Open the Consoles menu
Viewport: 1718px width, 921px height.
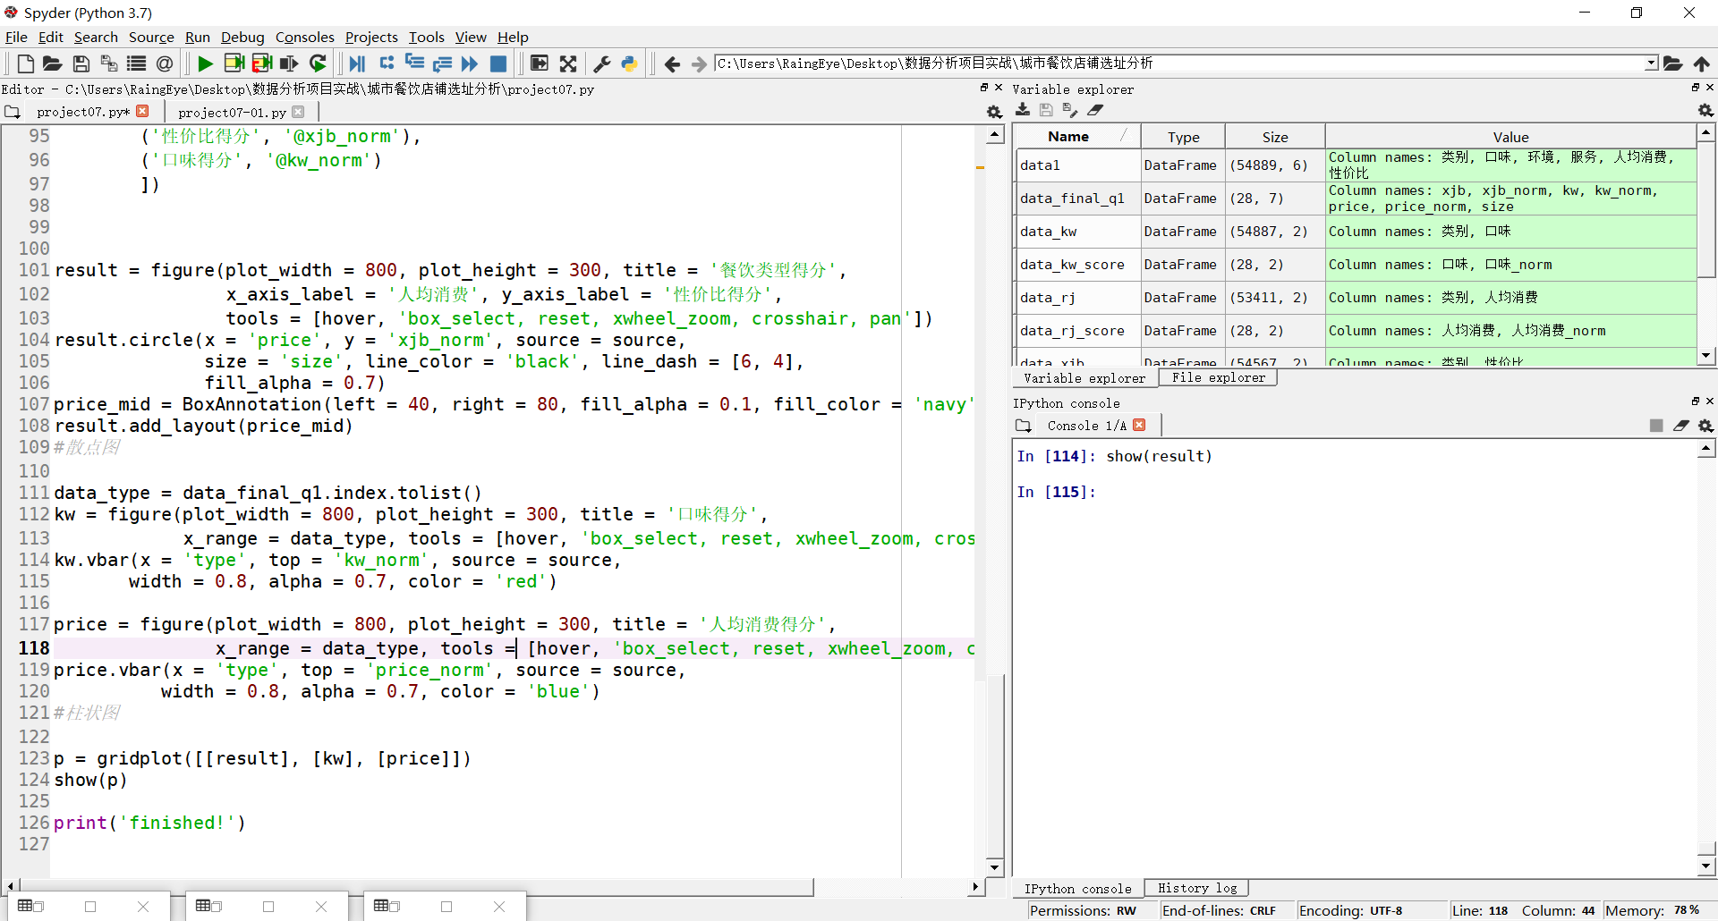[x=304, y=37]
